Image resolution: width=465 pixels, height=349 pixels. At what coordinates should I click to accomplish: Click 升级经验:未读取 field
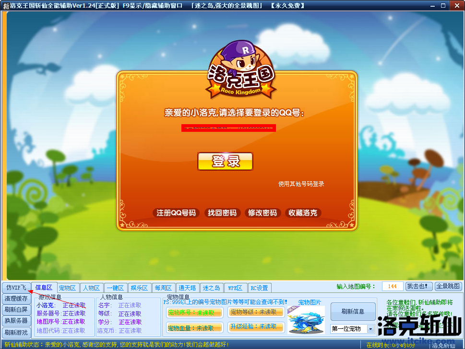click(256, 327)
